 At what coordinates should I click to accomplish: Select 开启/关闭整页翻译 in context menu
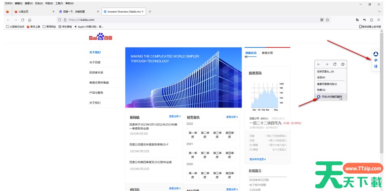pos(331,97)
